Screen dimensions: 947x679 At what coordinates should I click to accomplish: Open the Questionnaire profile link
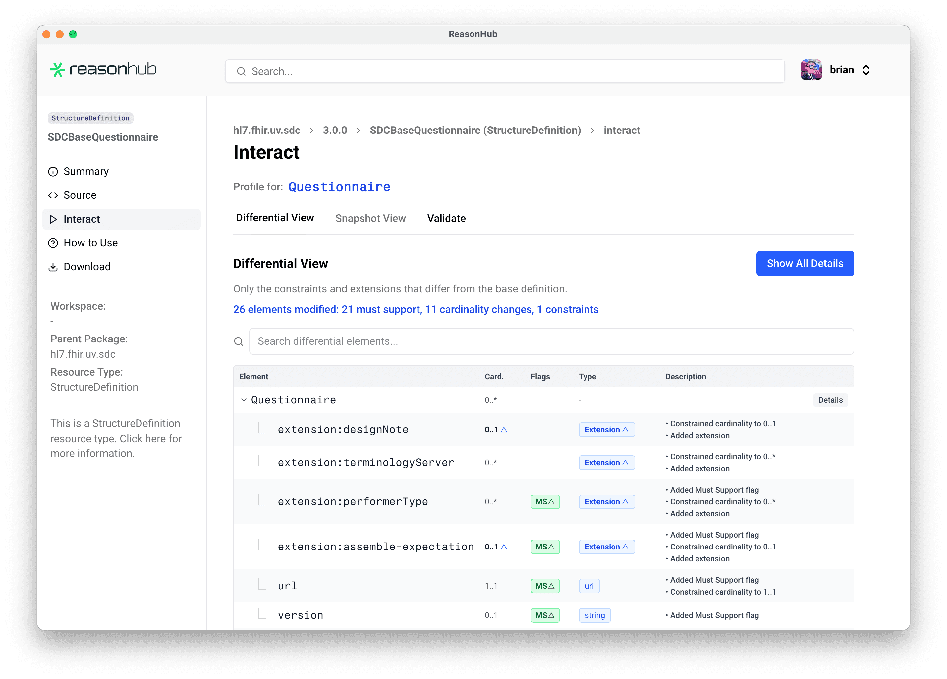[x=339, y=187]
